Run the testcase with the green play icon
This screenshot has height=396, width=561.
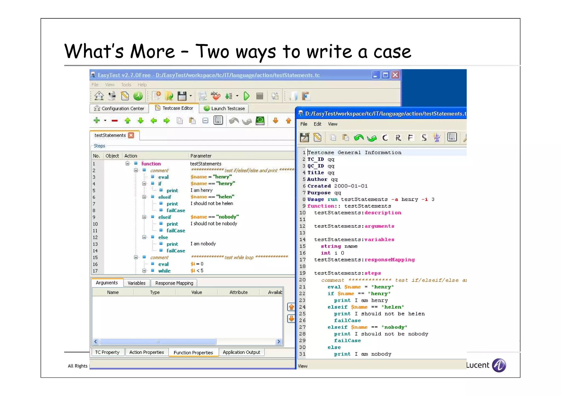pyautogui.click(x=247, y=96)
